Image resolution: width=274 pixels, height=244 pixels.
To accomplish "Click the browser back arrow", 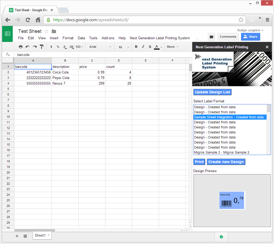I will click(8, 20).
